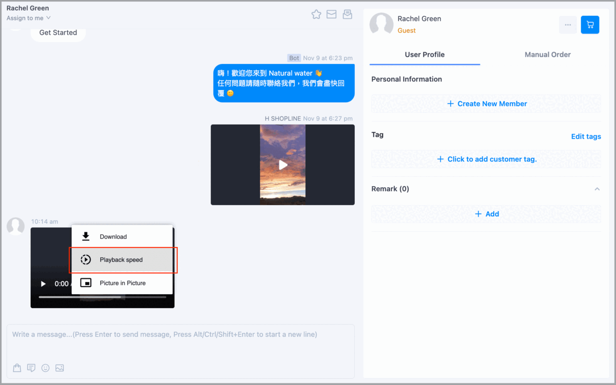
Task: Open the three-dots more options button
Action: click(x=568, y=25)
